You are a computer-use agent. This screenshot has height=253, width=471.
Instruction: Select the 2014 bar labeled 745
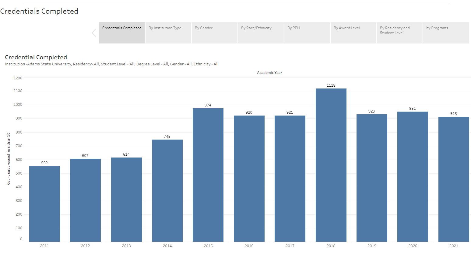click(x=167, y=191)
